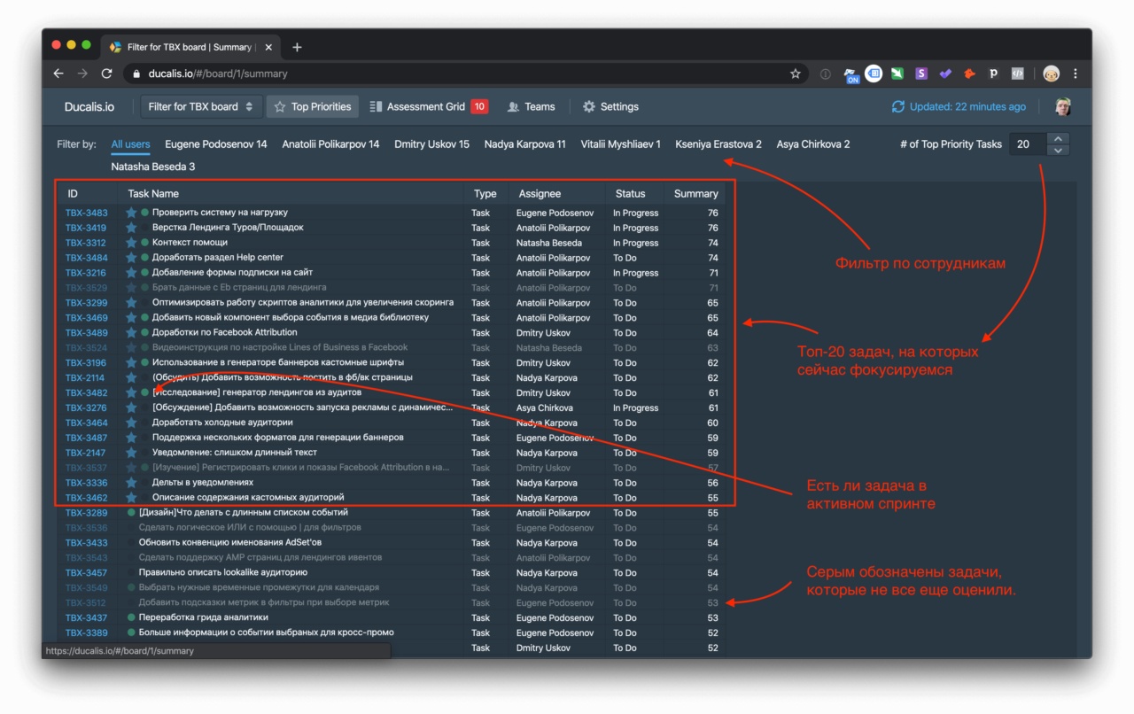
Task: Click the refresh sync icon beside Updated
Action: pos(898,106)
